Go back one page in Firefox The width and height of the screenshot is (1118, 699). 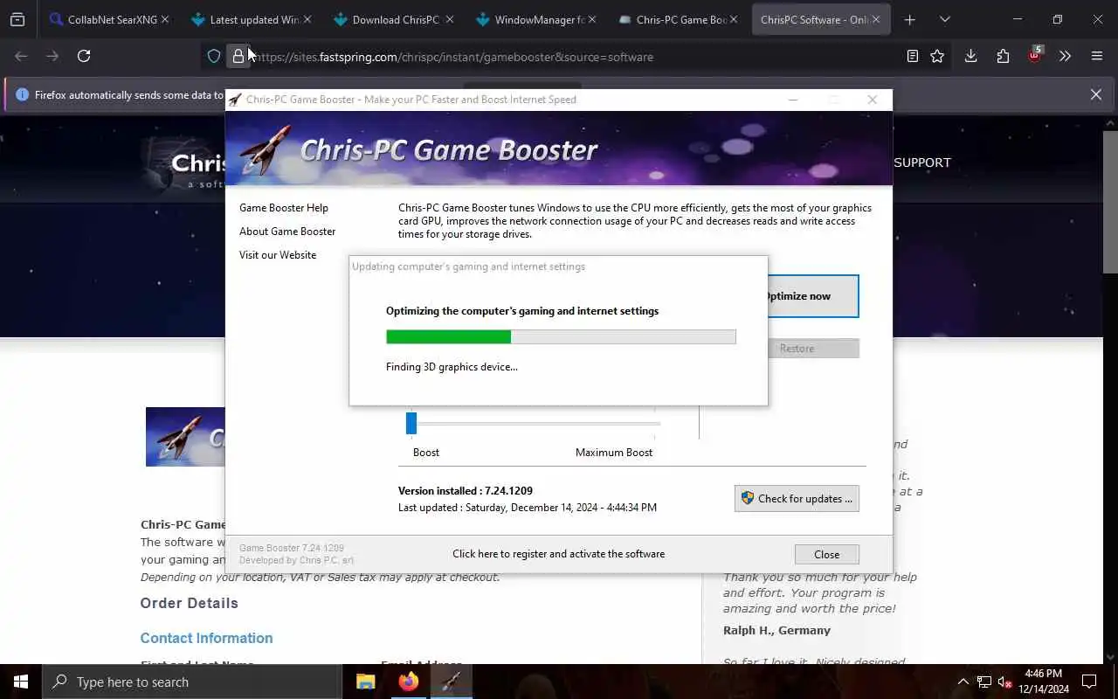click(x=21, y=56)
